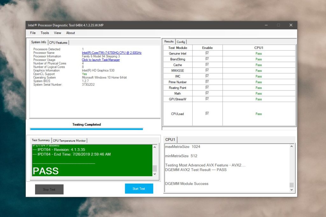Viewport: 326px width, 217px height.
Task: Uncheck the Cache test Enable checkbox
Action: [207, 65]
